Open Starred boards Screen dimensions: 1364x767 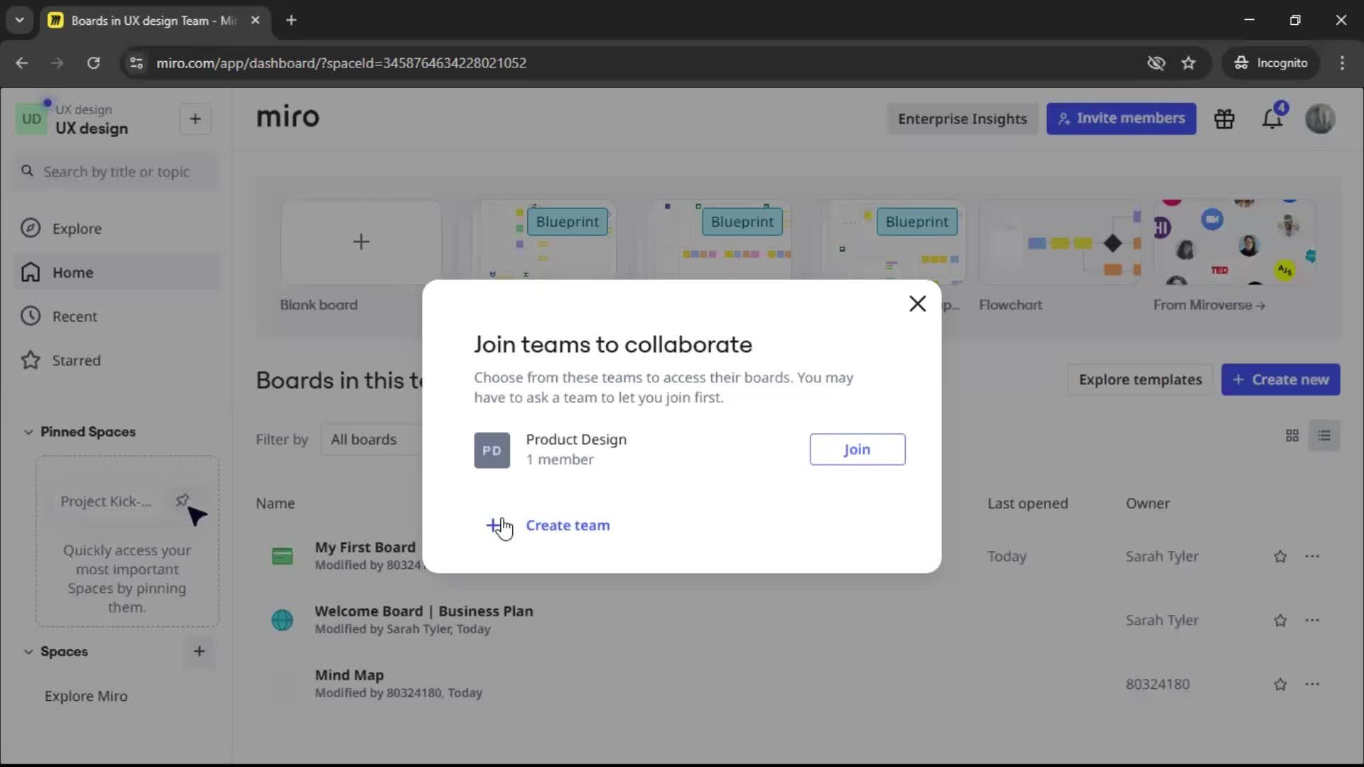117,361
